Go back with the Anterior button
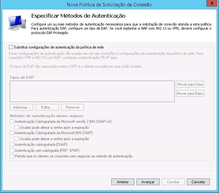This screenshot has height=193, width=219. [x=123, y=182]
